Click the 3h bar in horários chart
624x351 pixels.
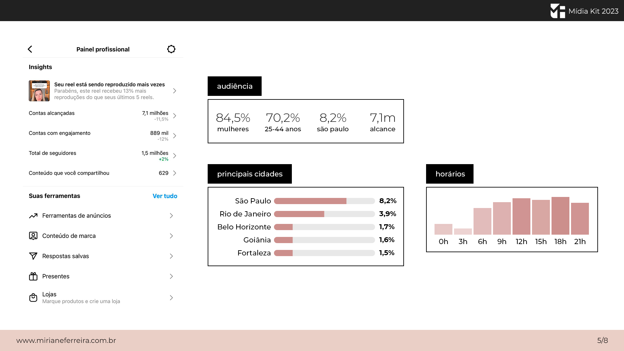point(463,231)
